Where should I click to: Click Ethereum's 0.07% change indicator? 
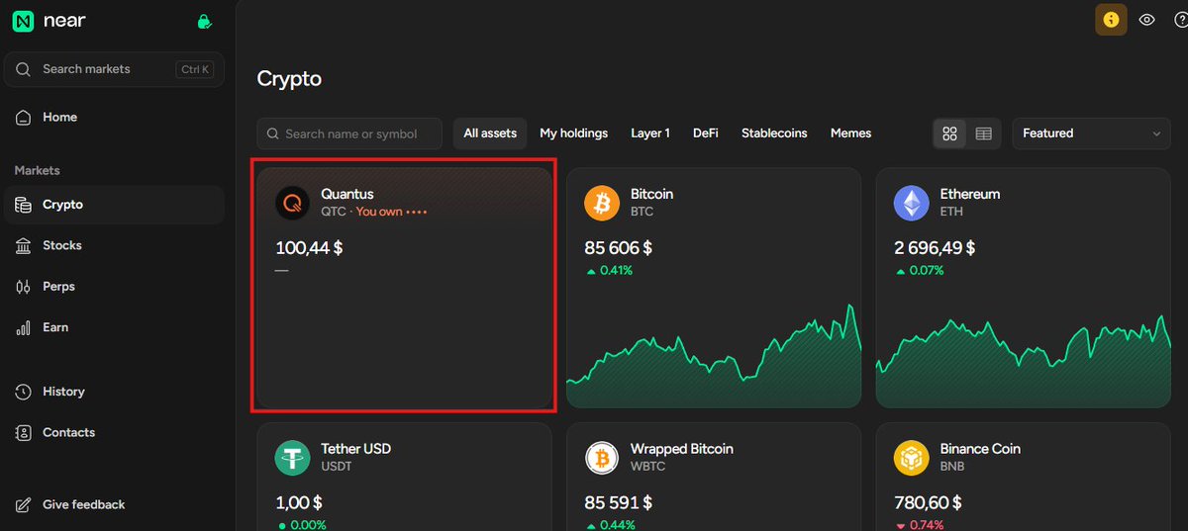pos(920,270)
